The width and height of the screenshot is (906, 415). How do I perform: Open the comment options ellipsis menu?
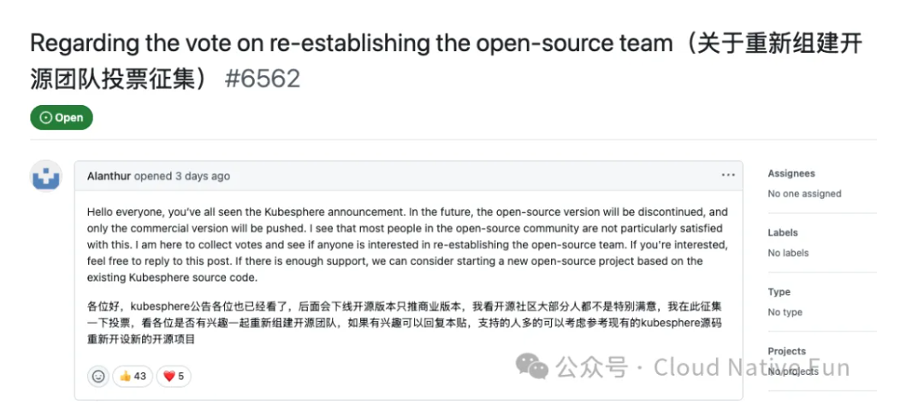728,175
